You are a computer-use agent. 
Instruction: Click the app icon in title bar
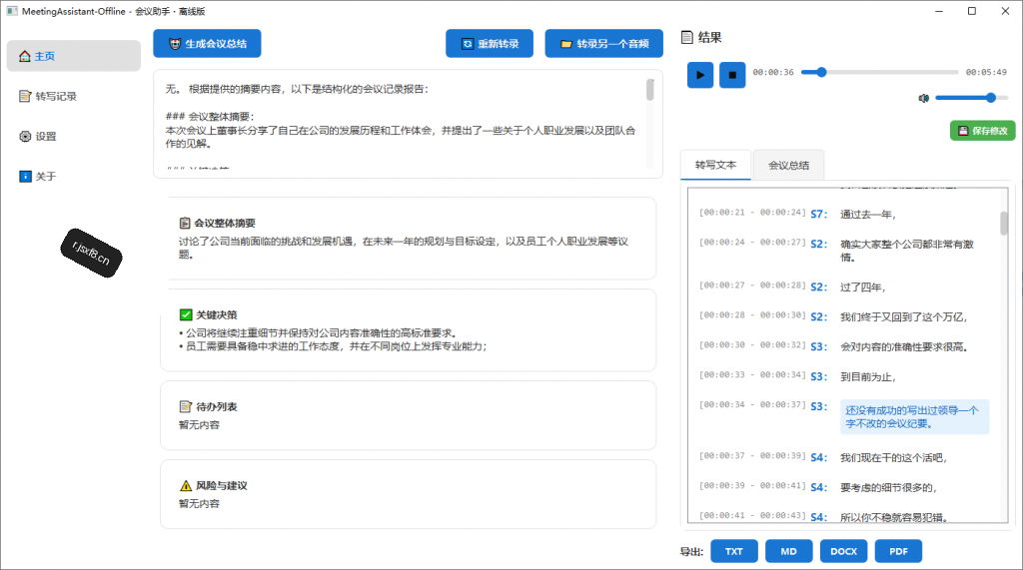(12, 11)
